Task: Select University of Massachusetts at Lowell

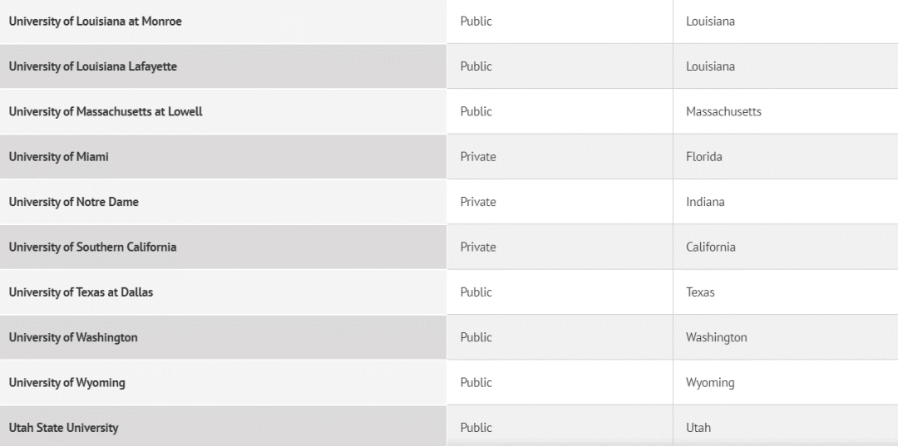Action: point(106,111)
